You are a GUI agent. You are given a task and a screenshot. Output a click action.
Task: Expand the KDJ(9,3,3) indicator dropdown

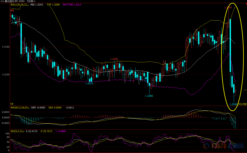pos(24,131)
